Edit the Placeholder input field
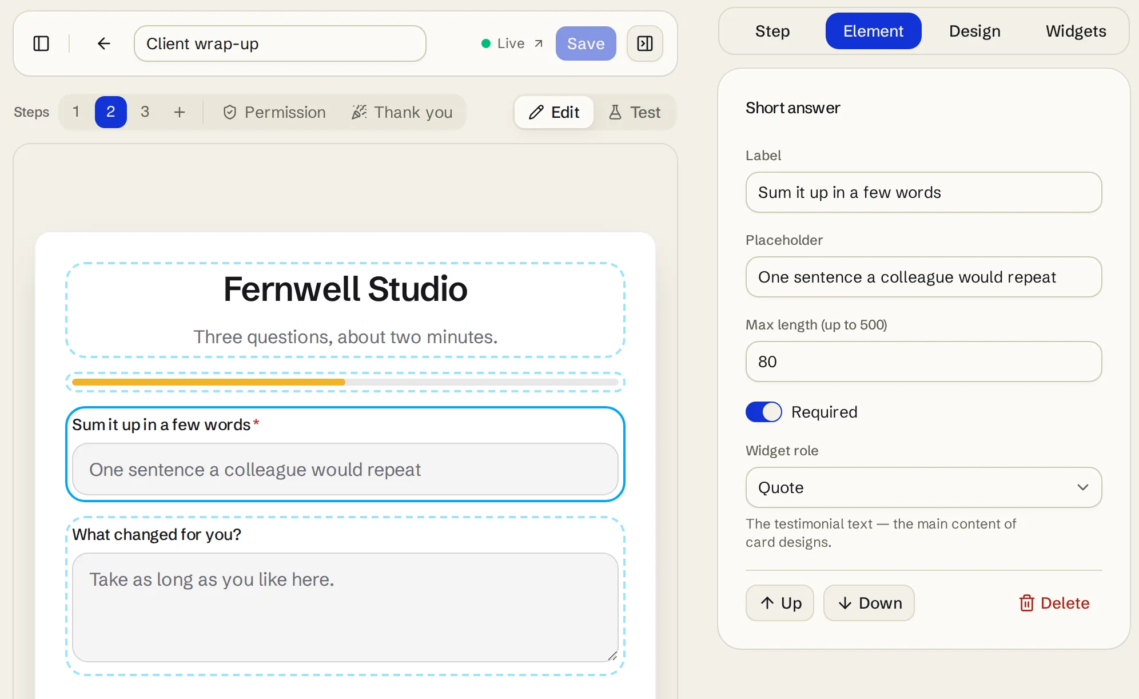 pyautogui.click(x=924, y=277)
